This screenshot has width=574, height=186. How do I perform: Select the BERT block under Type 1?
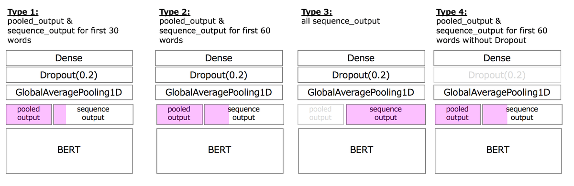tap(69, 151)
